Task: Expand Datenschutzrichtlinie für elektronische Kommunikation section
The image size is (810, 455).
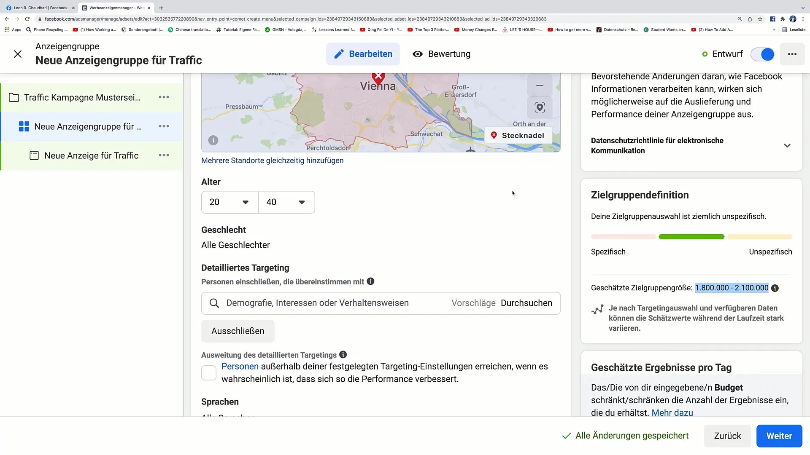Action: (x=787, y=146)
